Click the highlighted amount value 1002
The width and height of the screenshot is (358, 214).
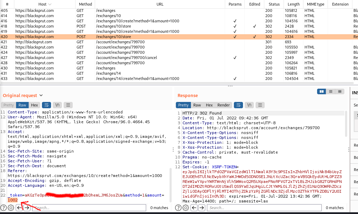[13, 200]
